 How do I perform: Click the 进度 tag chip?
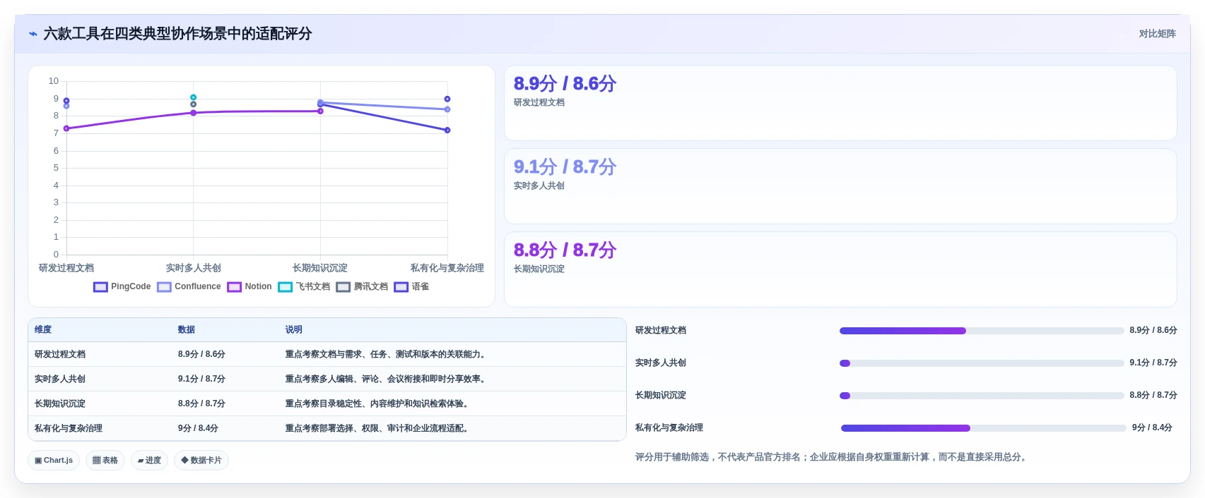[149, 461]
